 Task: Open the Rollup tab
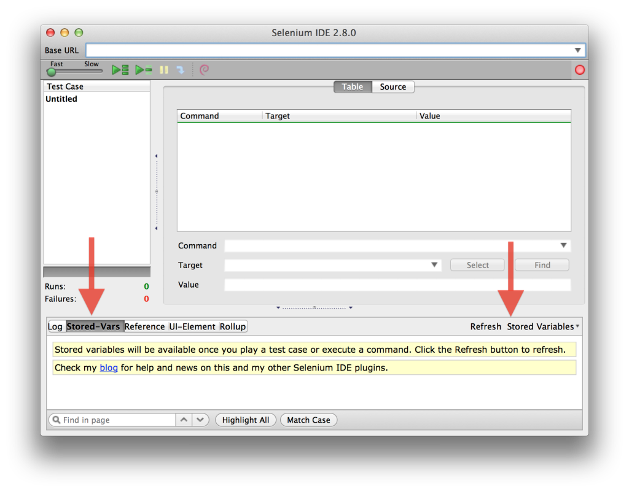[233, 326]
